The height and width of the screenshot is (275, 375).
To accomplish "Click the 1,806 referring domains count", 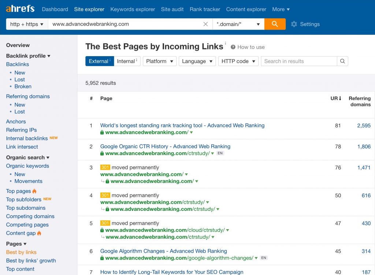I will point(364,146).
